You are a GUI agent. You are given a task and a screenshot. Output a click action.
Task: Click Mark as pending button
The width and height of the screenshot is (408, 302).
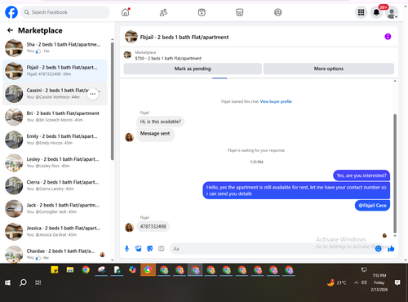[x=193, y=69]
